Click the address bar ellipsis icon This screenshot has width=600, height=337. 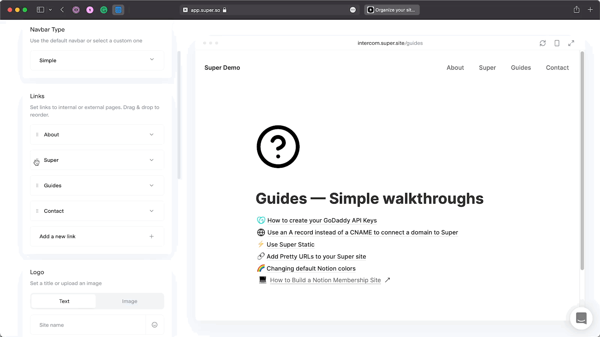pyautogui.click(x=353, y=10)
